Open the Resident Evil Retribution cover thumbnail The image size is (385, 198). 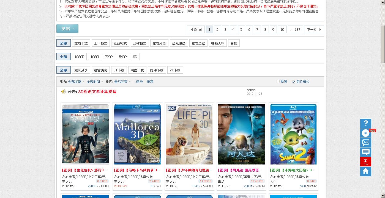tap(85, 134)
